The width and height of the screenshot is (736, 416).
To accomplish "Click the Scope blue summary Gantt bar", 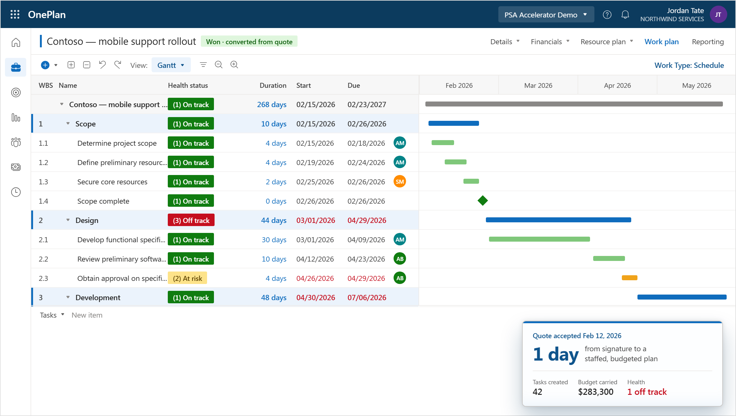I will pos(453,124).
